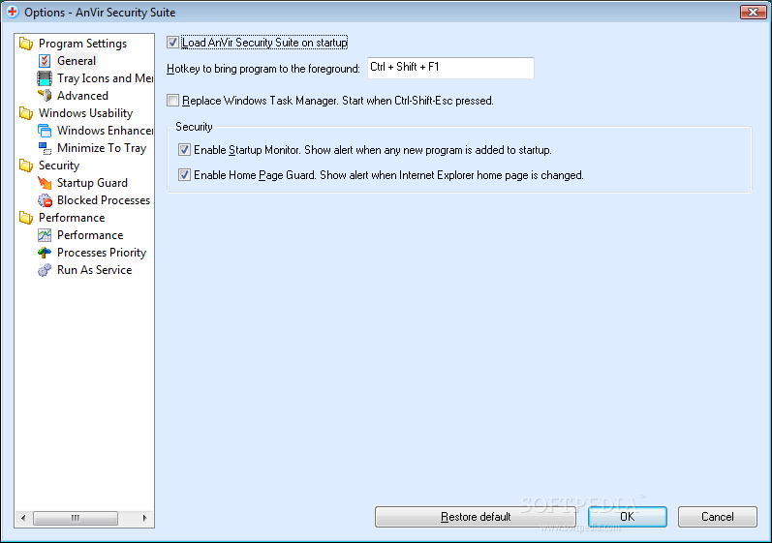This screenshot has width=772, height=543.
Task: Click the Performance chart icon
Action: point(45,235)
